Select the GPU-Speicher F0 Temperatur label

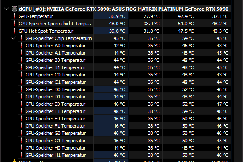click(x=55, y=119)
